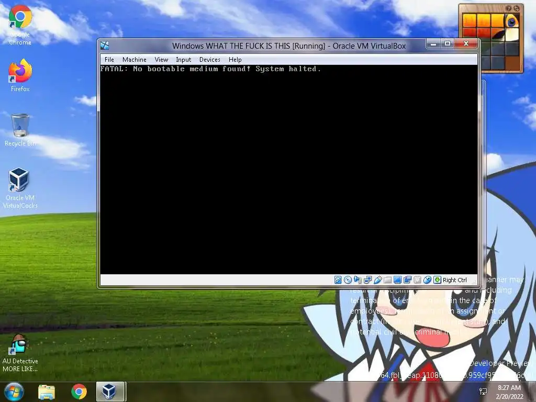The height and width of the screenshot is (402, 536).
Task: Open the Windows Start menu orb
Action: click(14, 392)
